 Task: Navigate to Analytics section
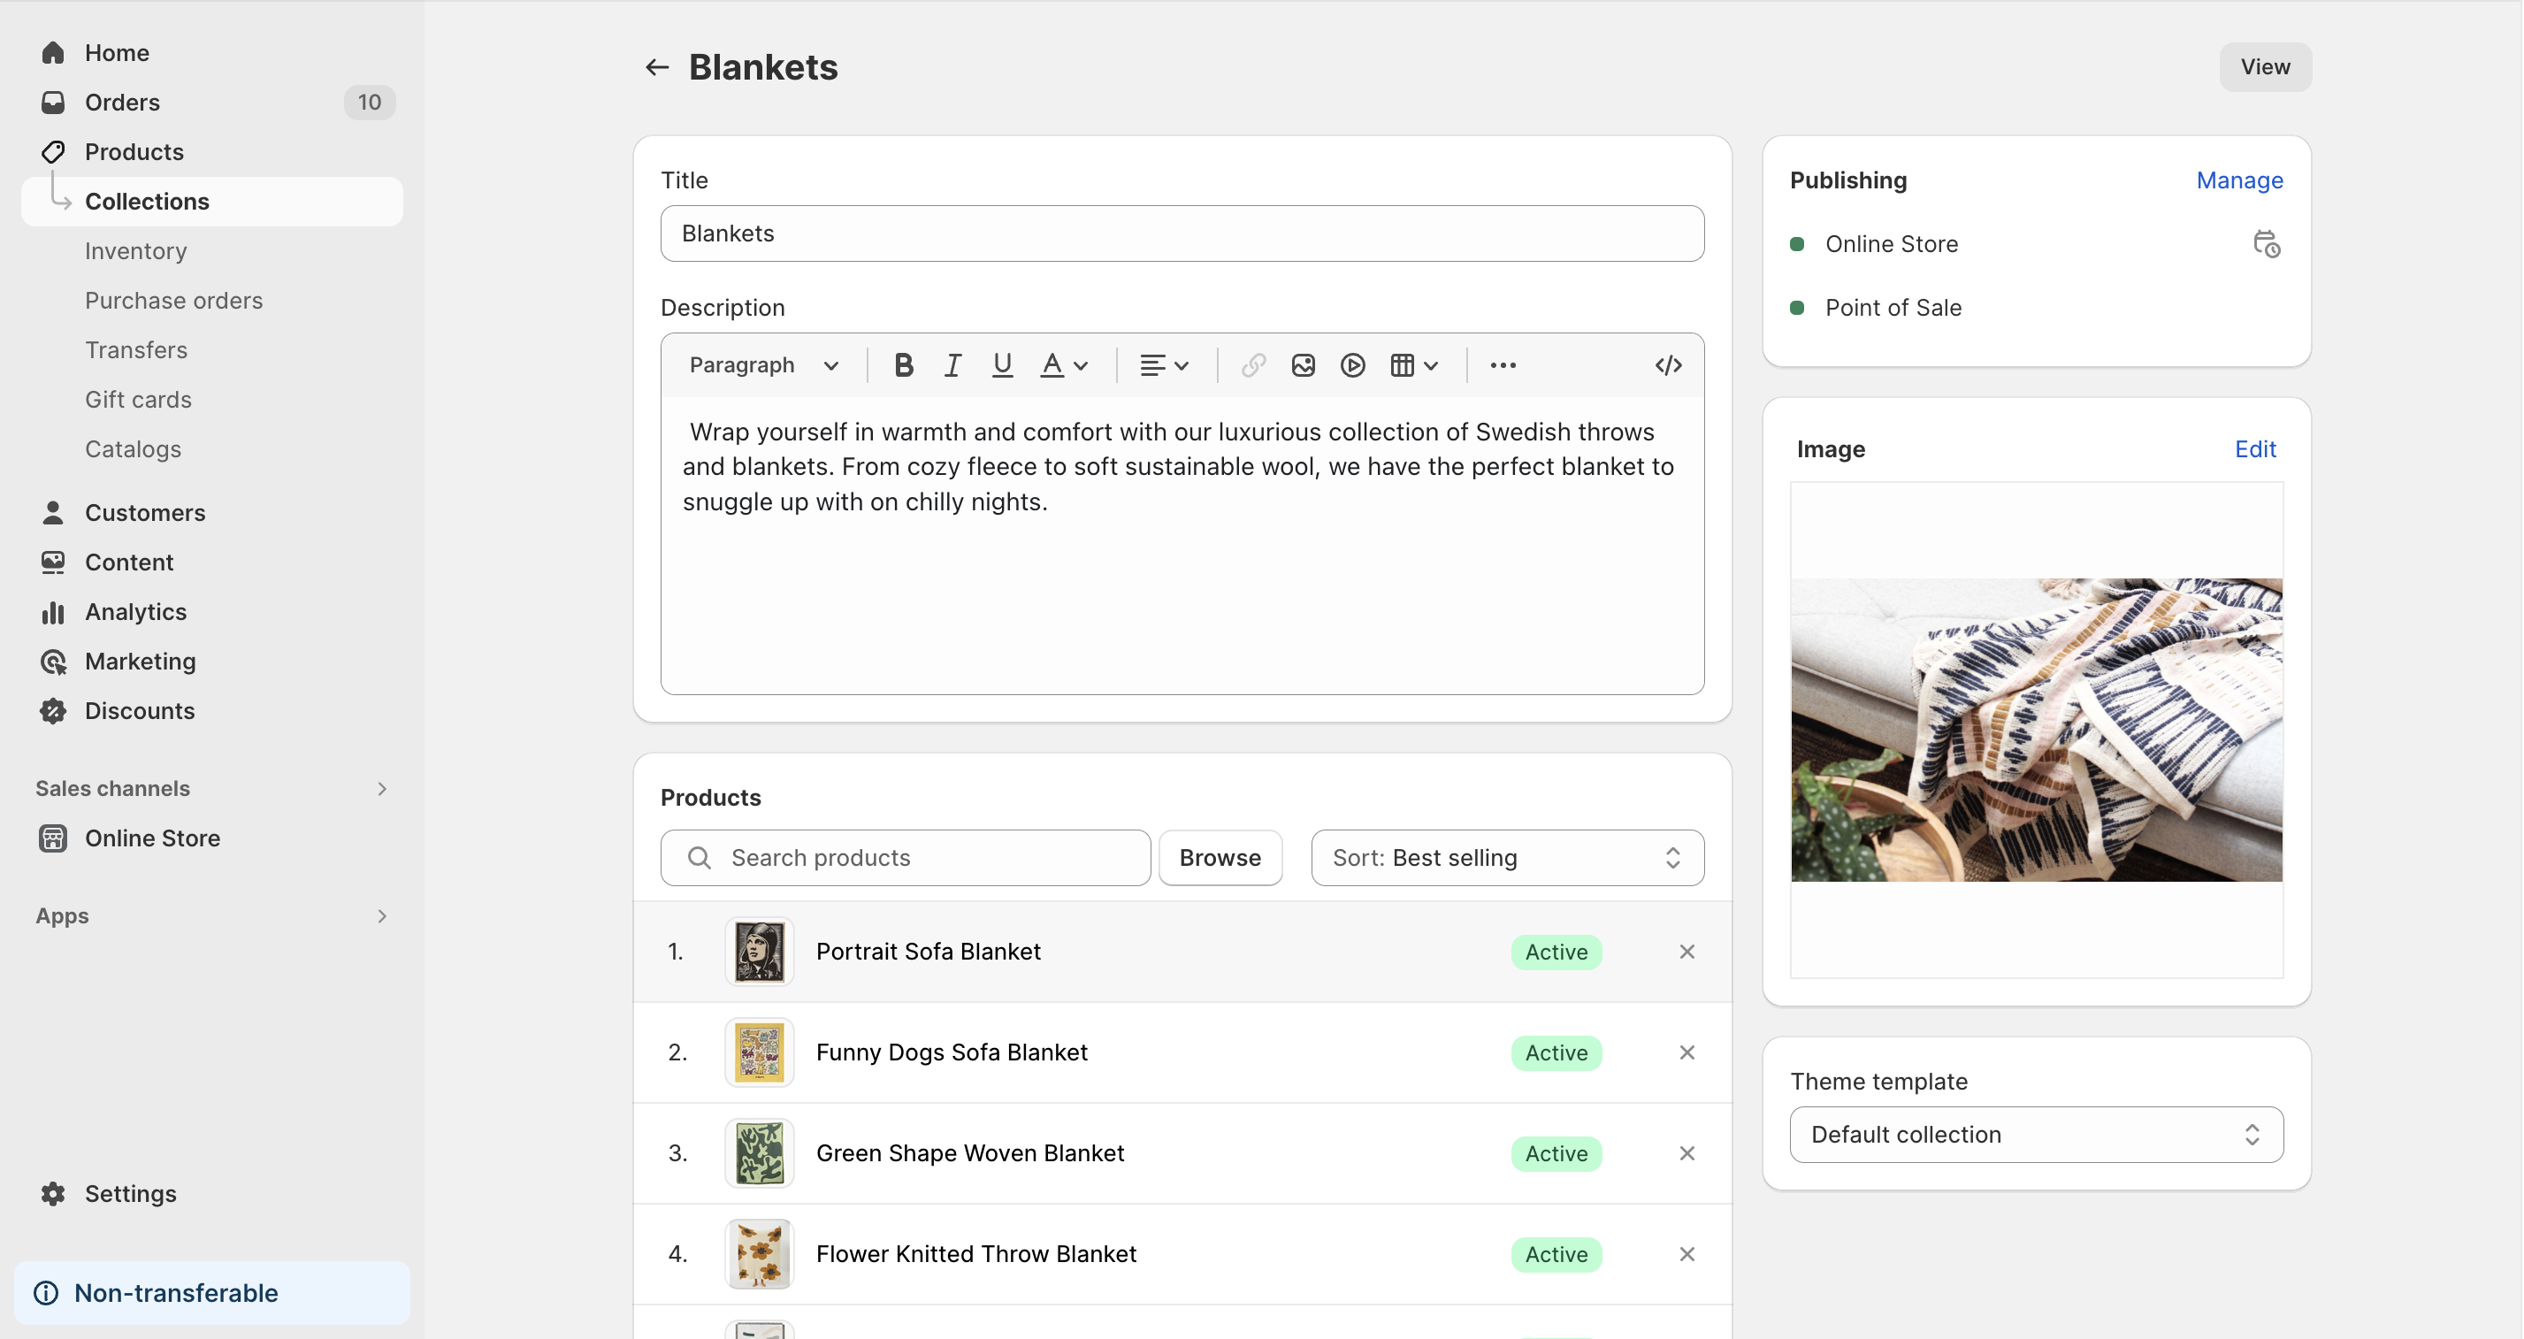click(x=135, y=612)
